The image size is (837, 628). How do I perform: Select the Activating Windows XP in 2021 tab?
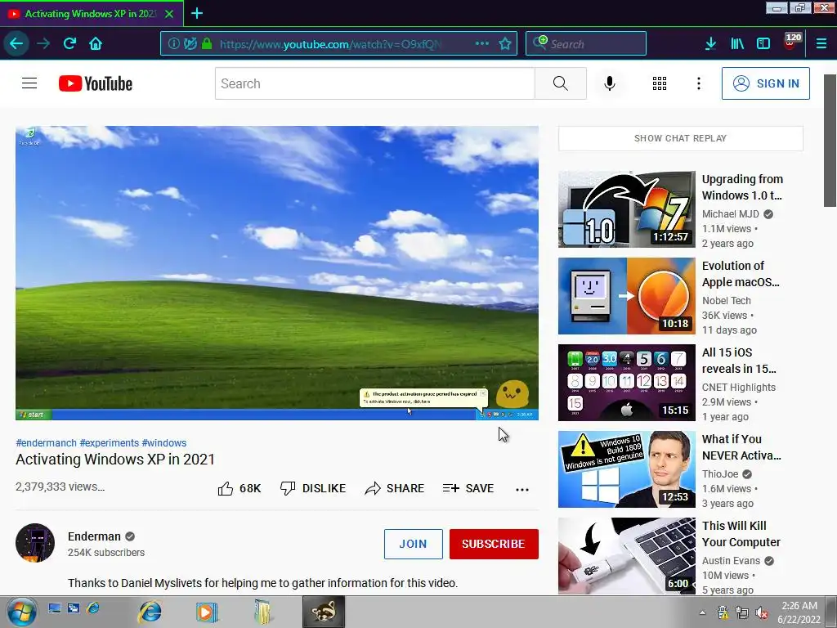pos(90,14)
